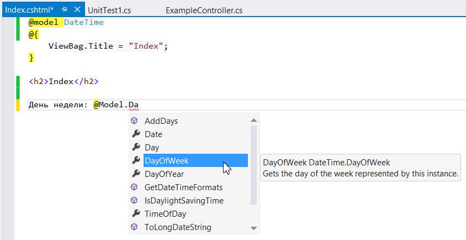Open the ExampleController.cs tab
Image resolution: width=466 pixels, height=240 pixels.
point(204,11)
